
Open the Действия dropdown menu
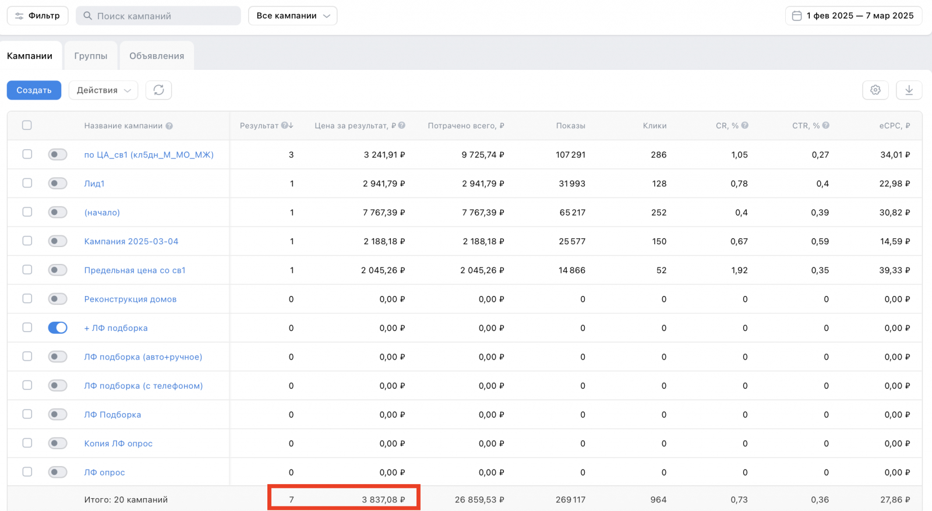tap(103, 90)
